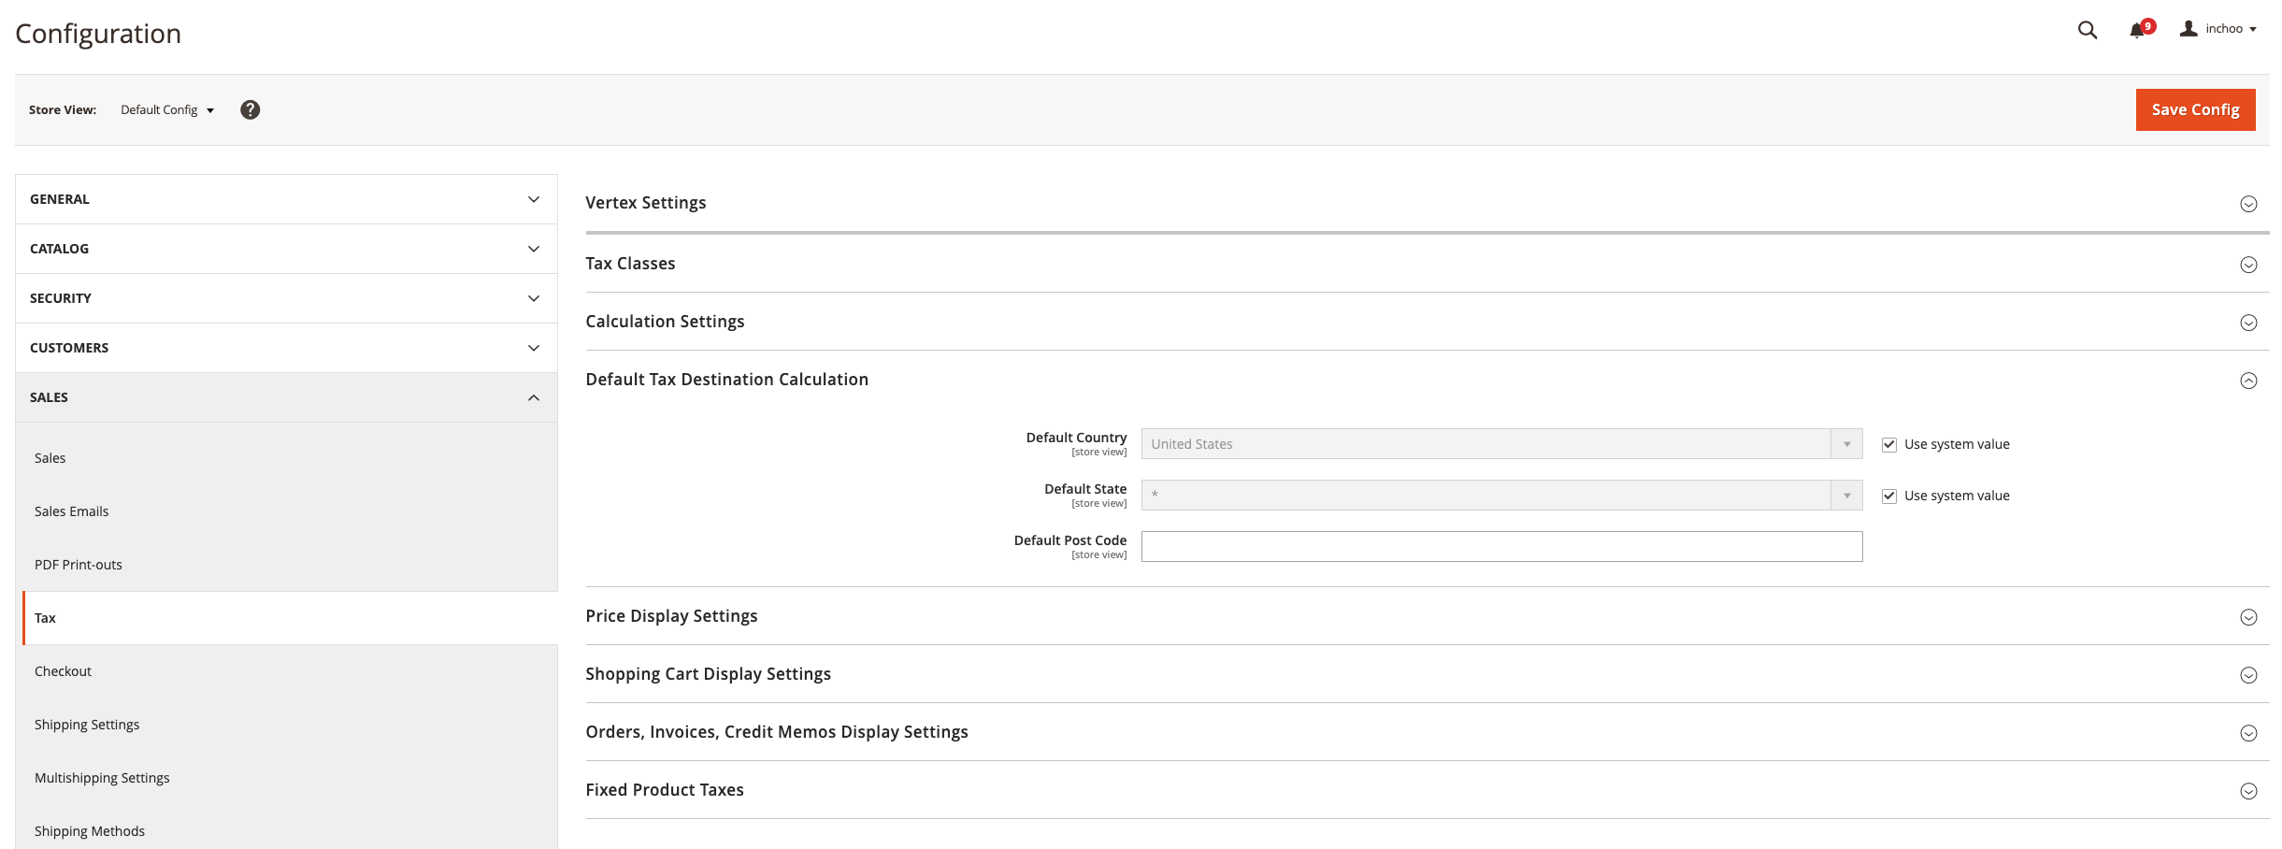
Task: Expand Tax Classes via its circle chevron
Action: [x=2248, y=265]
